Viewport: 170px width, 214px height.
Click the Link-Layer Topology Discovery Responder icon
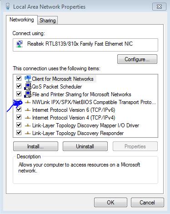[x=28, y=133]
